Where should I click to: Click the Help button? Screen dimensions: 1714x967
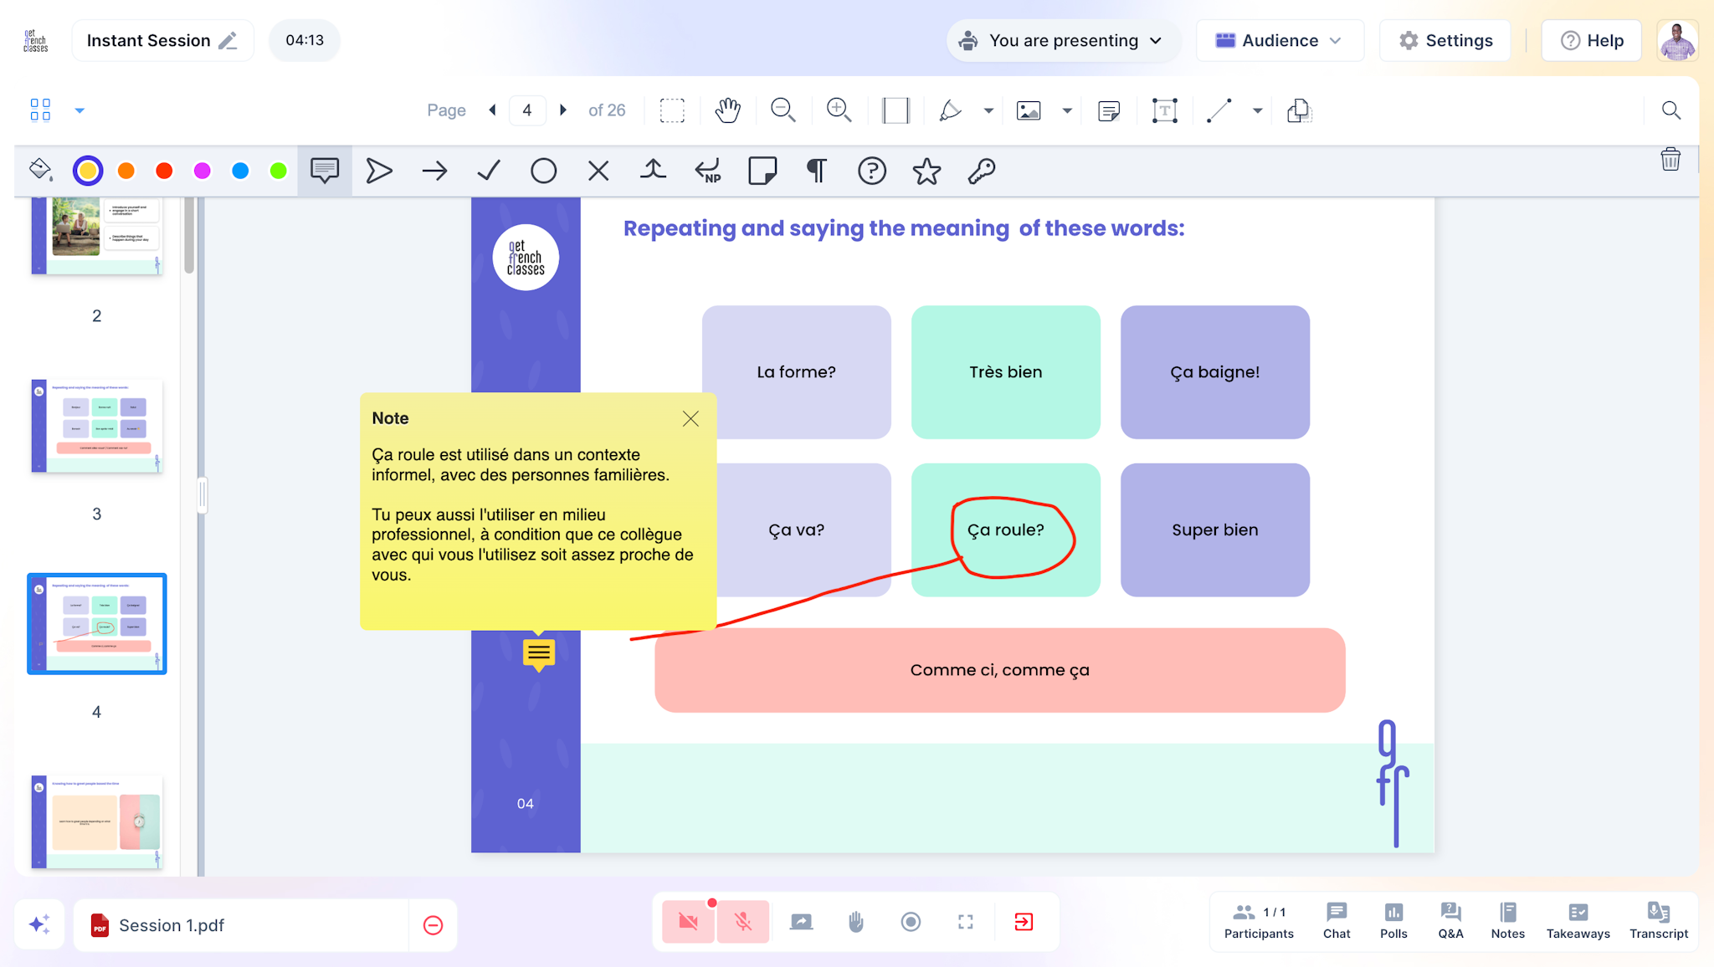tap(1592, 40)
